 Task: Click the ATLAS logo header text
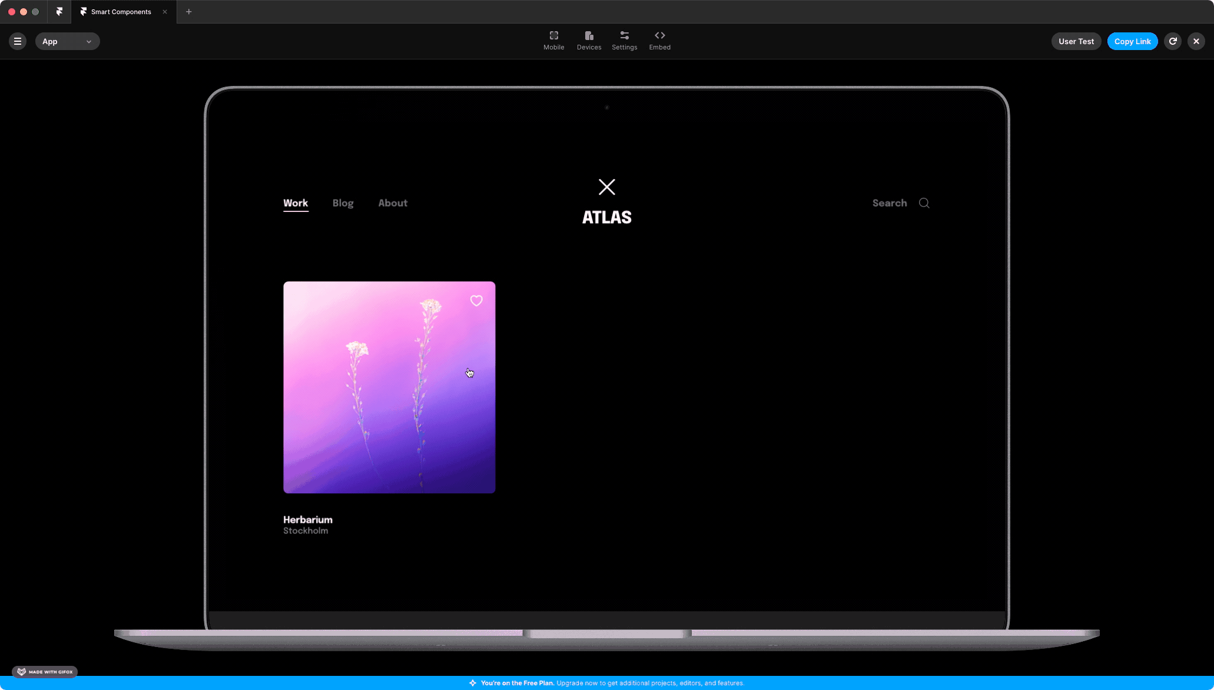point(606,217)
